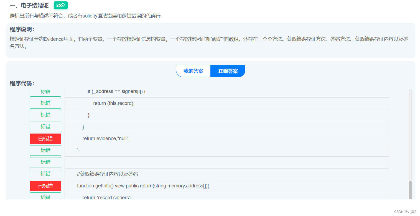420x216 pixels.
Task: Click code line 'return (this,record);'
Action: coord(227,103)
